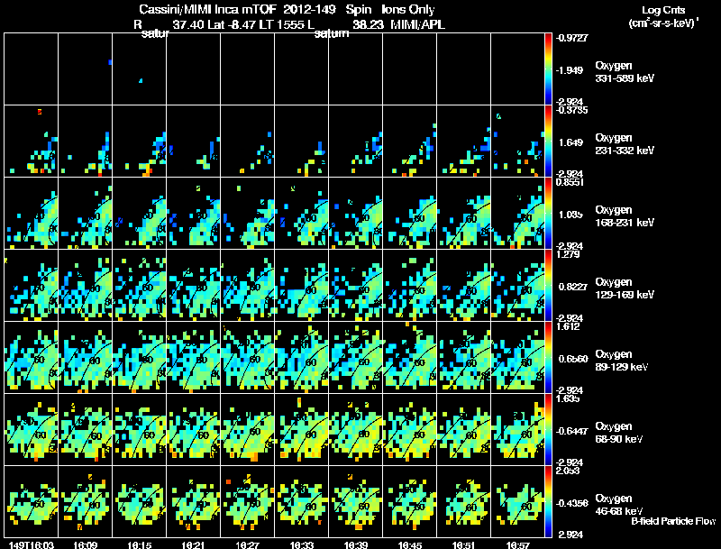Select the Oxygen 331-589 keV panel at 16:09
The width and height of the screenshot is (721, 549).
[86, 69]
